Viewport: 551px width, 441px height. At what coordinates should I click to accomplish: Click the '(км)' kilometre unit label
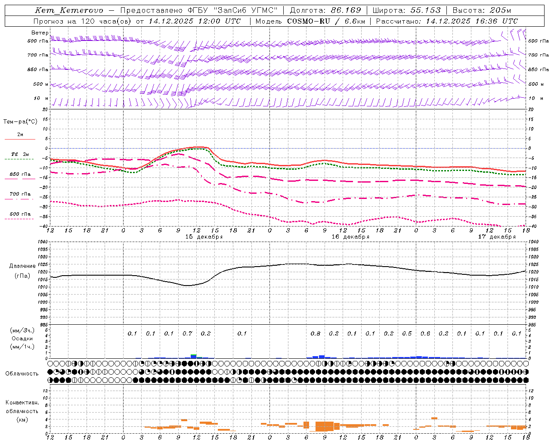coord(22,419)
